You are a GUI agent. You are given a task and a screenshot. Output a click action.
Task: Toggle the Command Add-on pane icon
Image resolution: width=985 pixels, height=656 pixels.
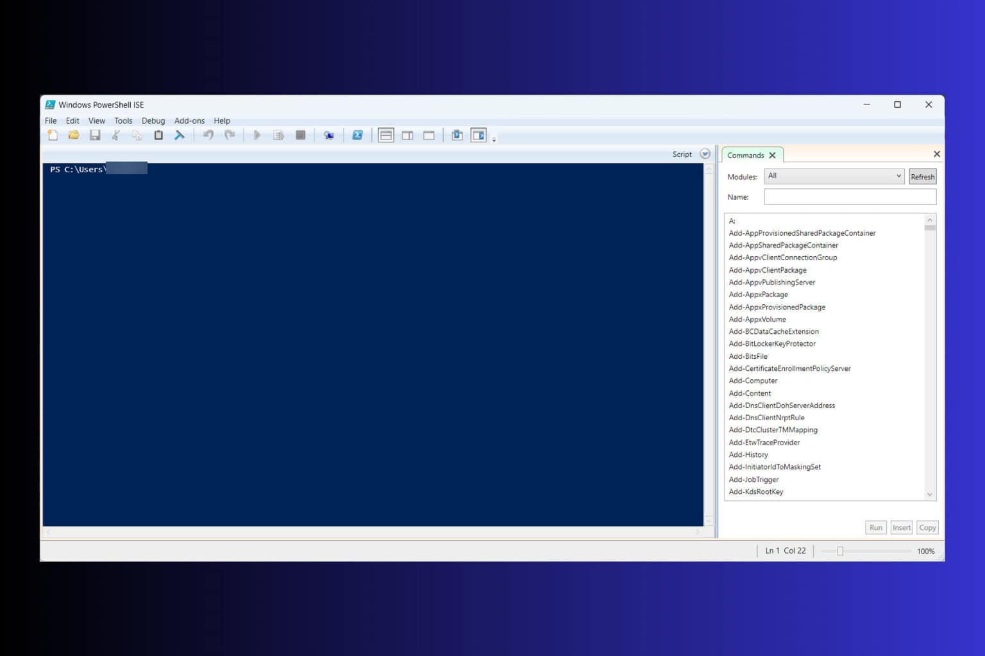coord(478,135)
